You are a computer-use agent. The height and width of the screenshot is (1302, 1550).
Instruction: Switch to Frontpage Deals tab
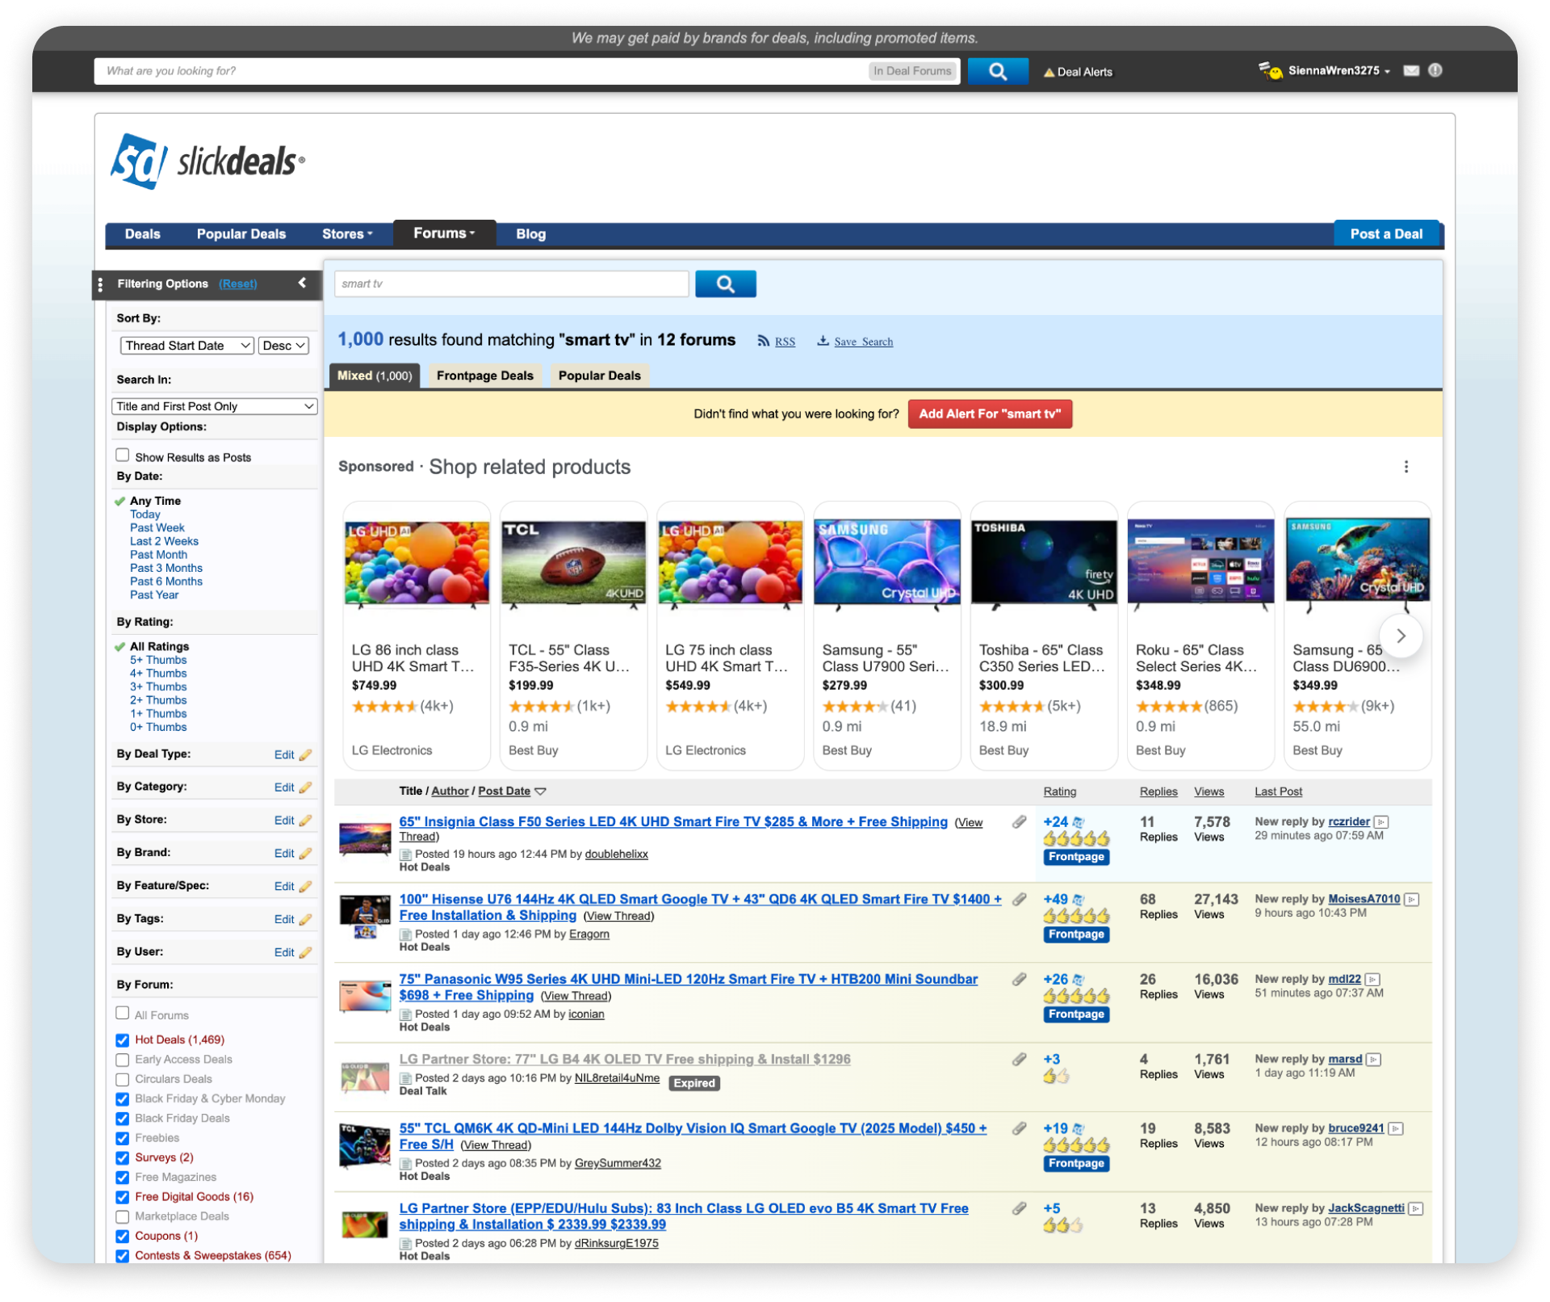tap(485, 376)
